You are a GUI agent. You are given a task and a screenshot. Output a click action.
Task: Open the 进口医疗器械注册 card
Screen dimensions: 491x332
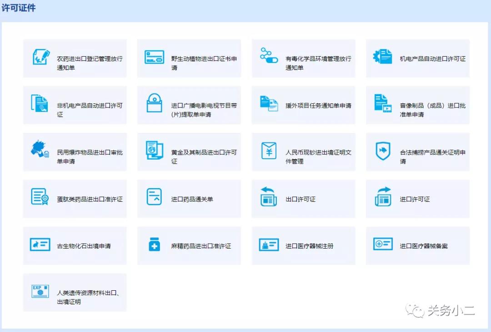[303, 245]
